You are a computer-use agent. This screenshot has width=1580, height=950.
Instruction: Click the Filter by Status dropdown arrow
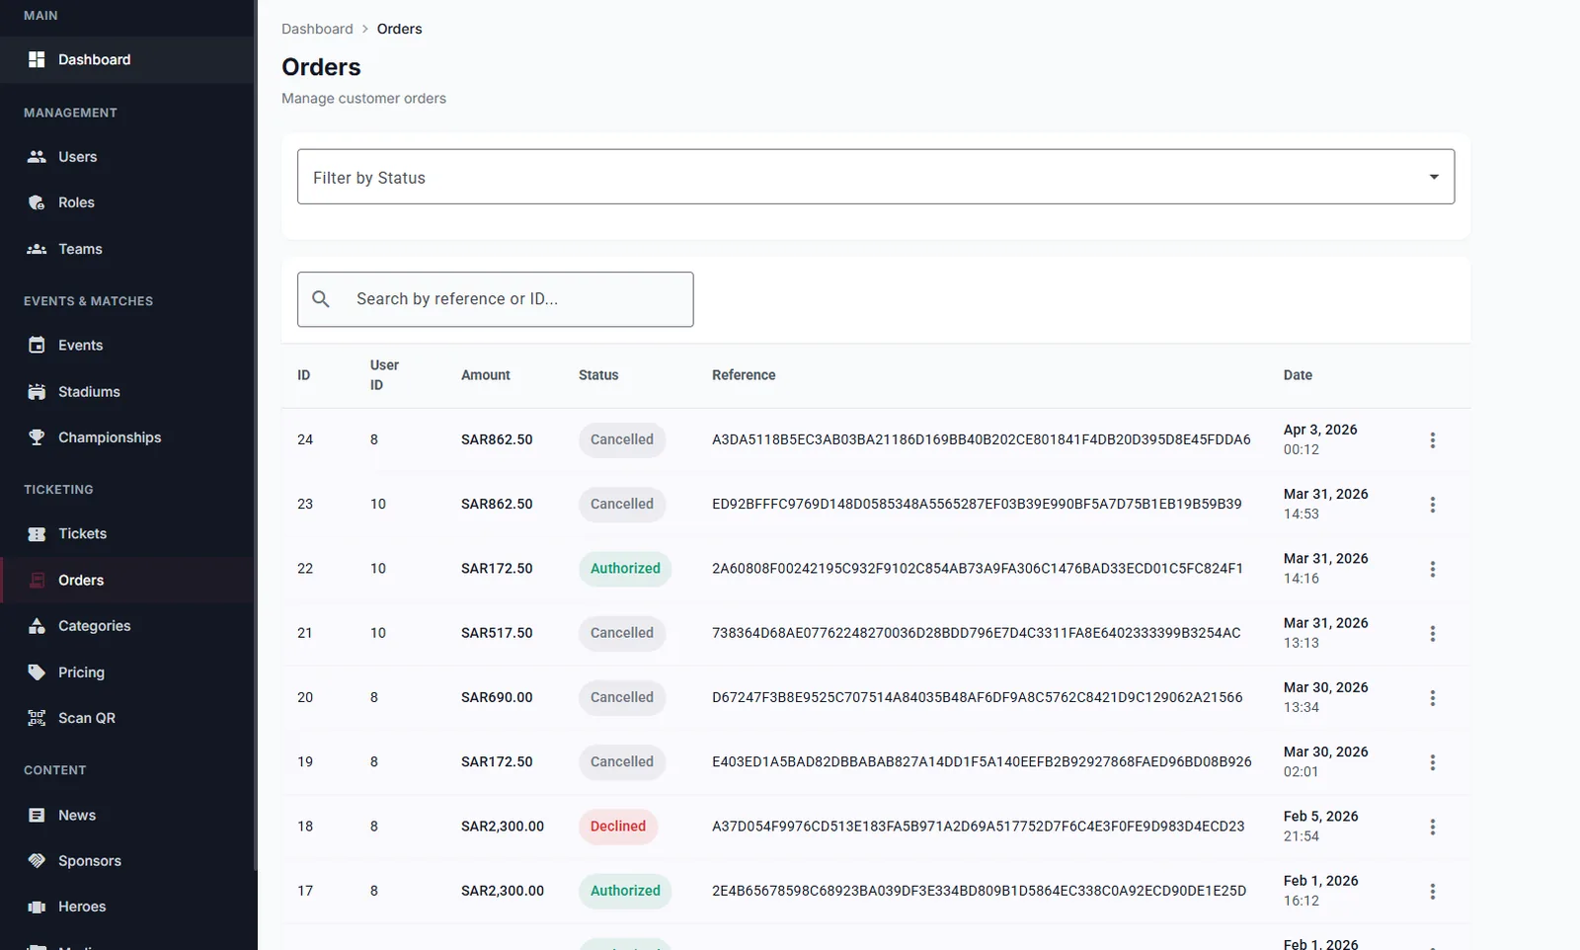pyautogui.click(x=1434, y=177)
